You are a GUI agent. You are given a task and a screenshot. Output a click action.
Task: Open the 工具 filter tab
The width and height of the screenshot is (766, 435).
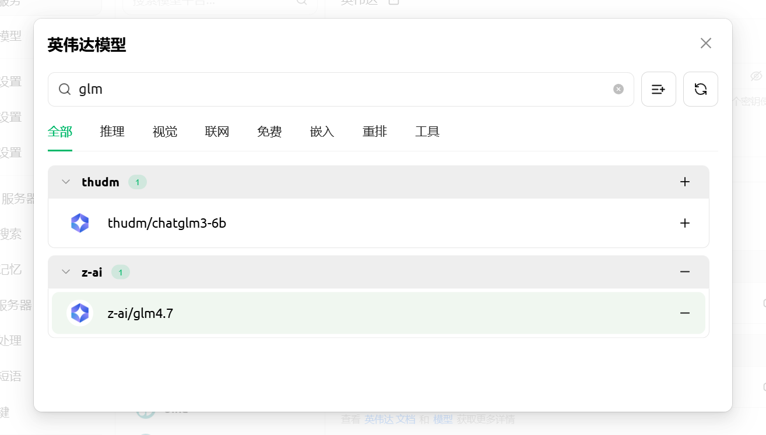(x=427, y=132)
